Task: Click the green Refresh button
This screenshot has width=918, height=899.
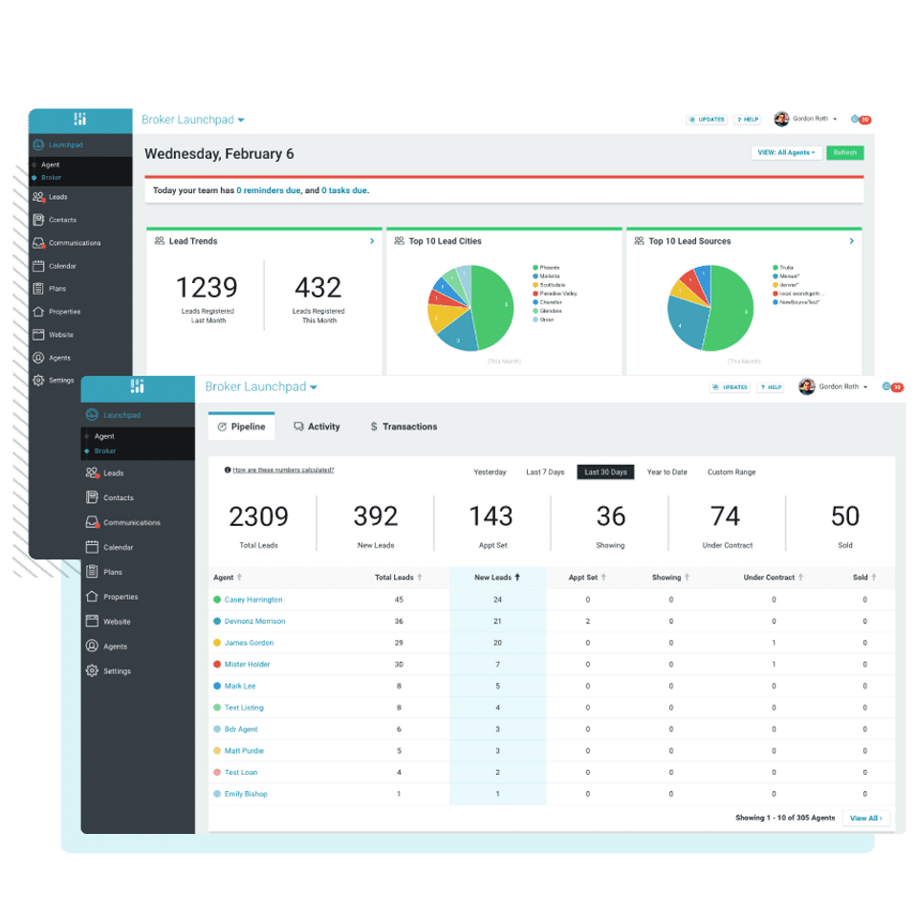Action: coord(844,153)
